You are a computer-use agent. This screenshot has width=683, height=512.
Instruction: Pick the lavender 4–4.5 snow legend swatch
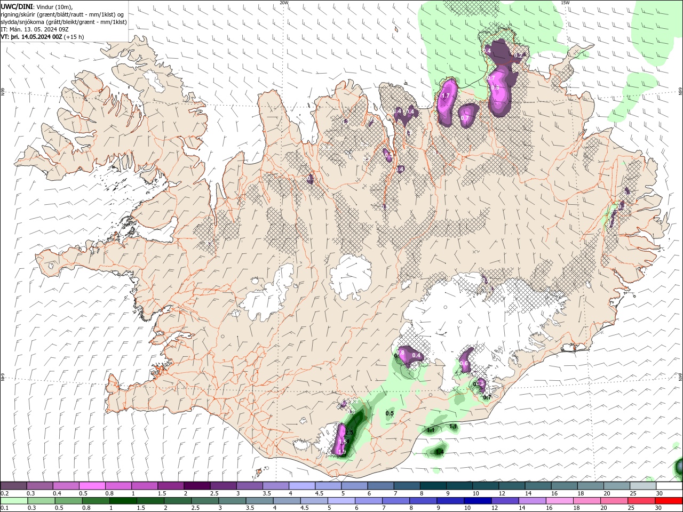coord(302,485)
